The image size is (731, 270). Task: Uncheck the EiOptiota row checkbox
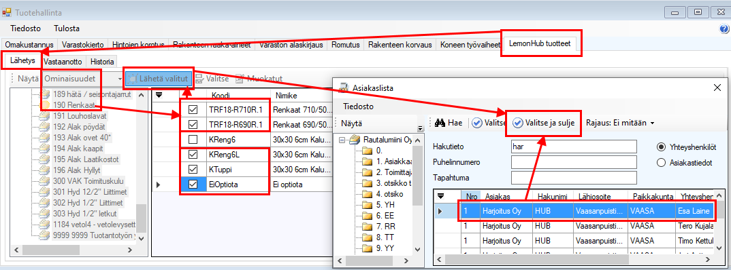pos(193,185)
